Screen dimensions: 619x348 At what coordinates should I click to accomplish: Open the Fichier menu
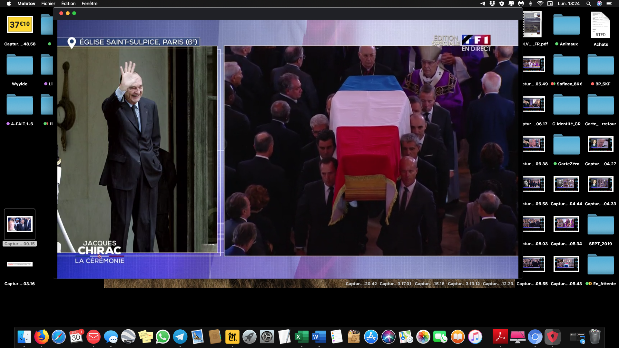point(48,4)
